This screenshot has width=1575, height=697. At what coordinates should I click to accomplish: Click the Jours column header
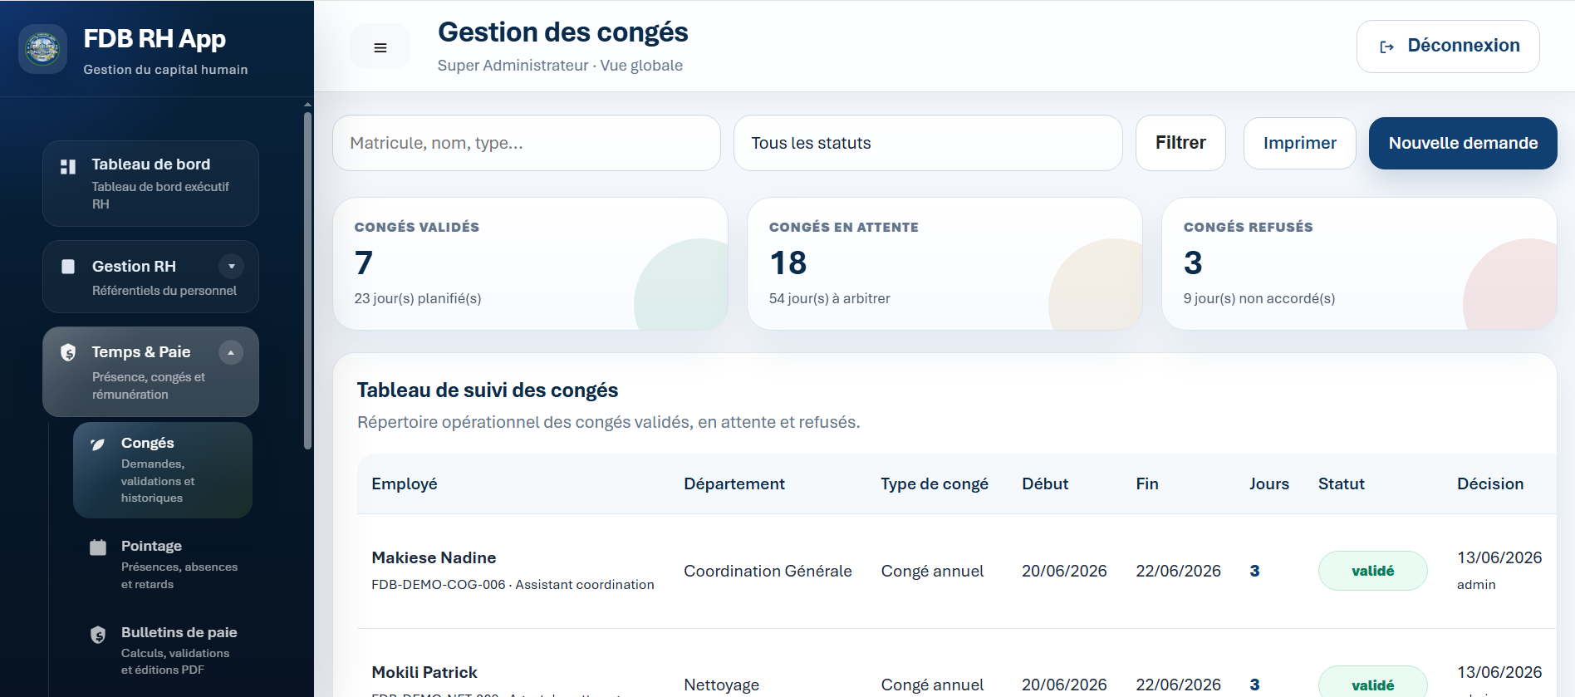(1269, 483)
